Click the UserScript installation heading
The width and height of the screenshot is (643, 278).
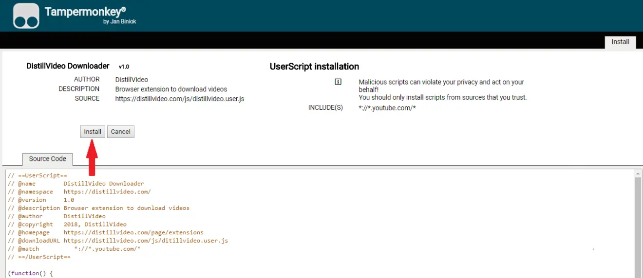point(315,67)
